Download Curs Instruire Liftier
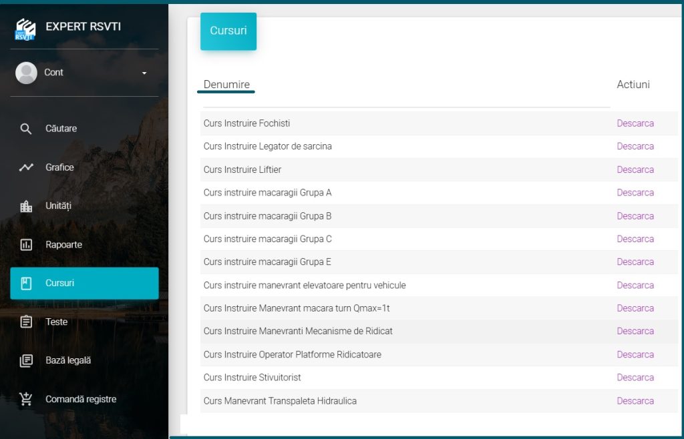Viewport: 684px width, 439px height. coord(635,169)
